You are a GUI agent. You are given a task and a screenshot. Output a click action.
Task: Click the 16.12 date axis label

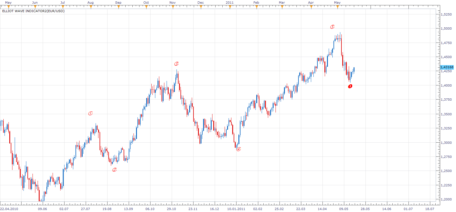(214, 209)
